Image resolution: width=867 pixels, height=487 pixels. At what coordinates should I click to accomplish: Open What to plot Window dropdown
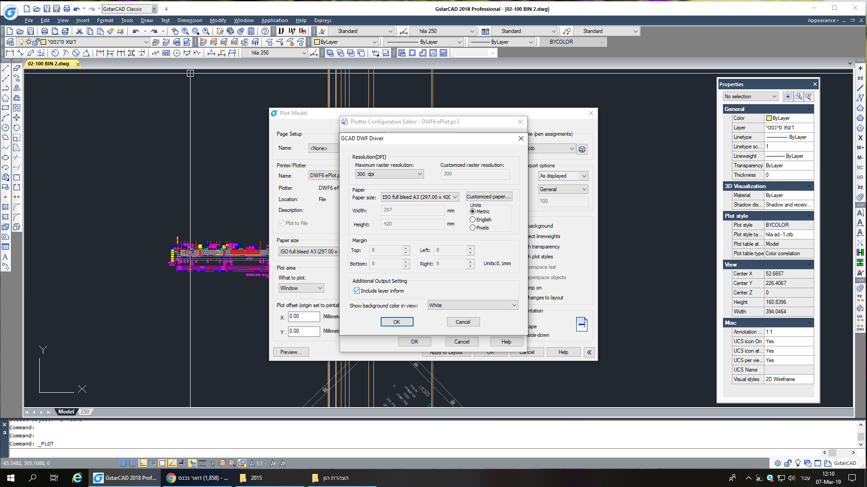[x=301, y=288]
